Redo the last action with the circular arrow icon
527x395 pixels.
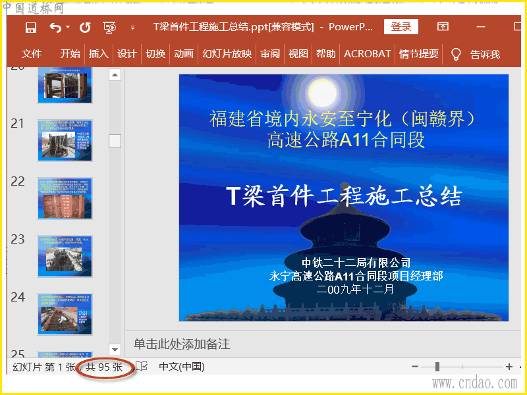(x=85, y=28)
